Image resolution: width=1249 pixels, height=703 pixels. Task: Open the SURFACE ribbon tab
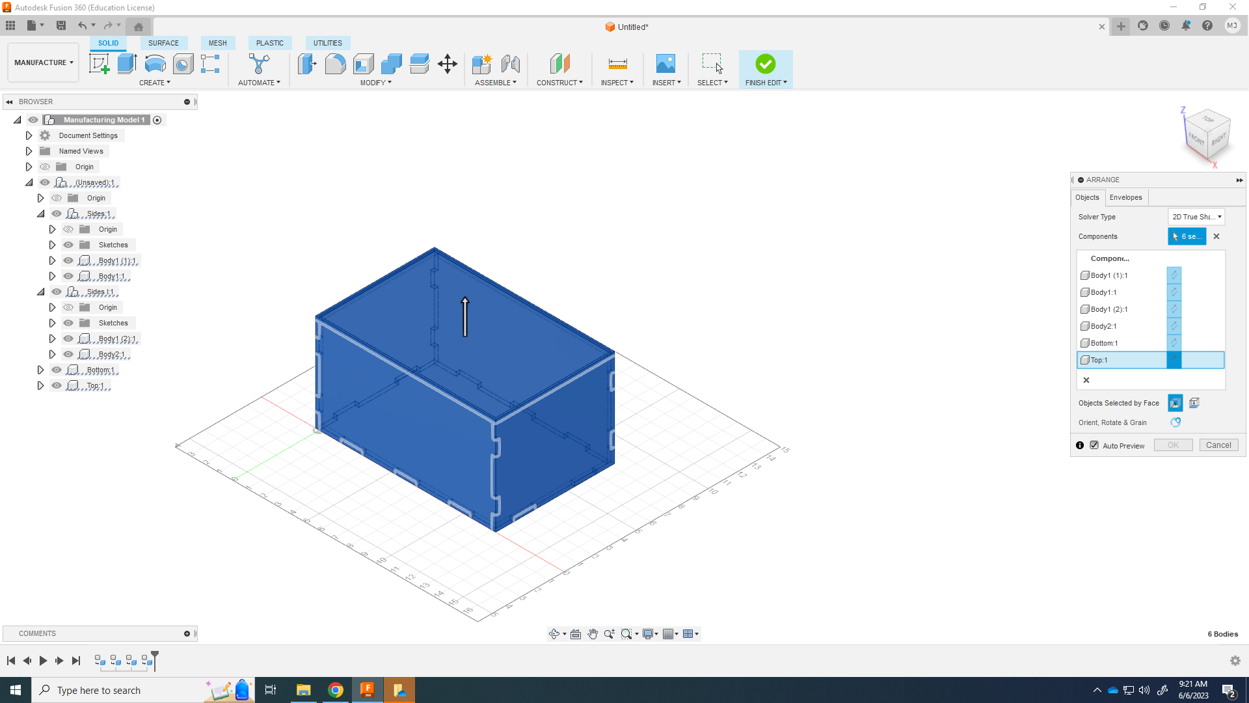[x=163, y=43]
